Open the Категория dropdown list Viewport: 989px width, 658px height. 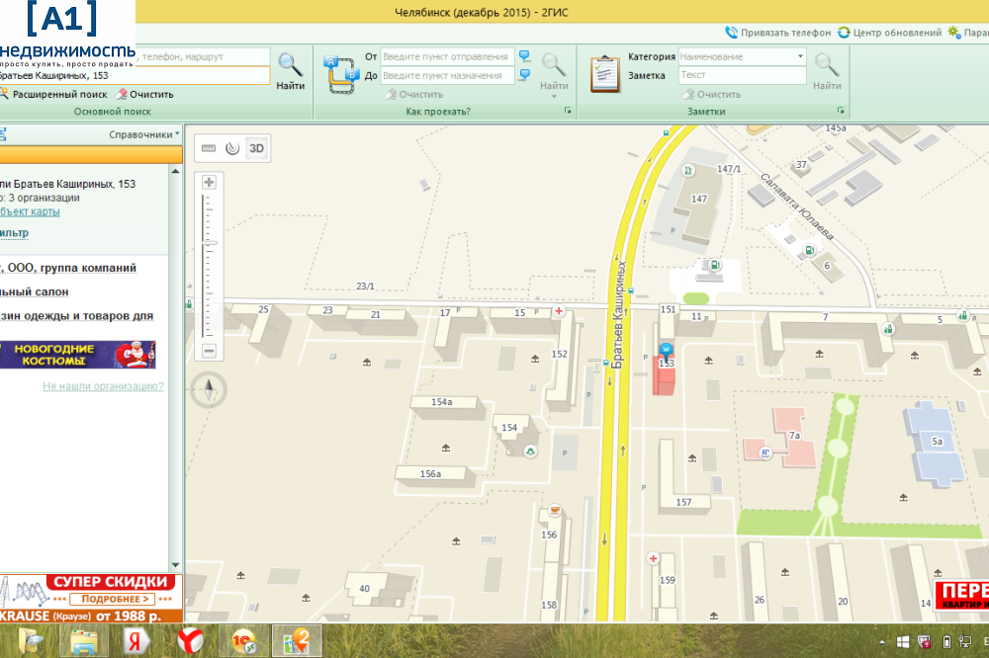(800, 56)
